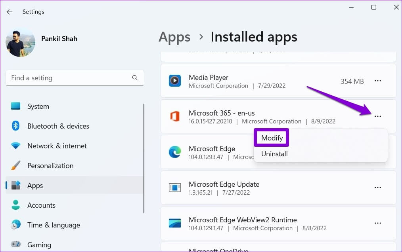Choose Uninstall from the context menu
This screenshot has height=252, width=402.
coord(274,154)
